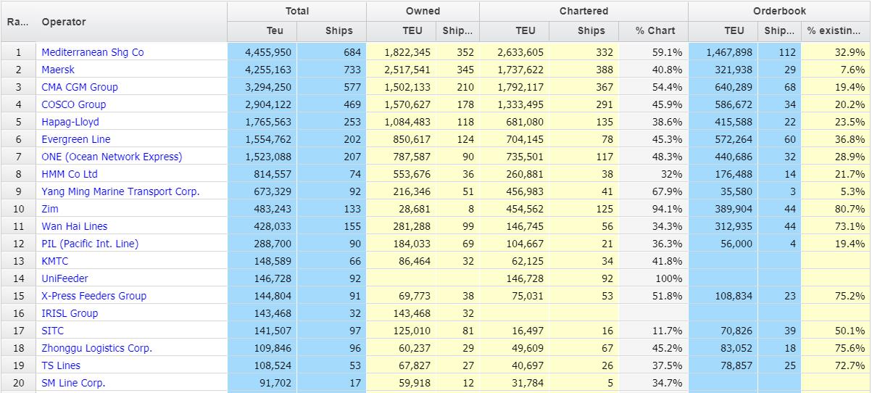Image resolution: width=872 pixels, height=393 pixels.
Task: Open the Mediterranean Shg Co operator link
Action: [92, 52]
